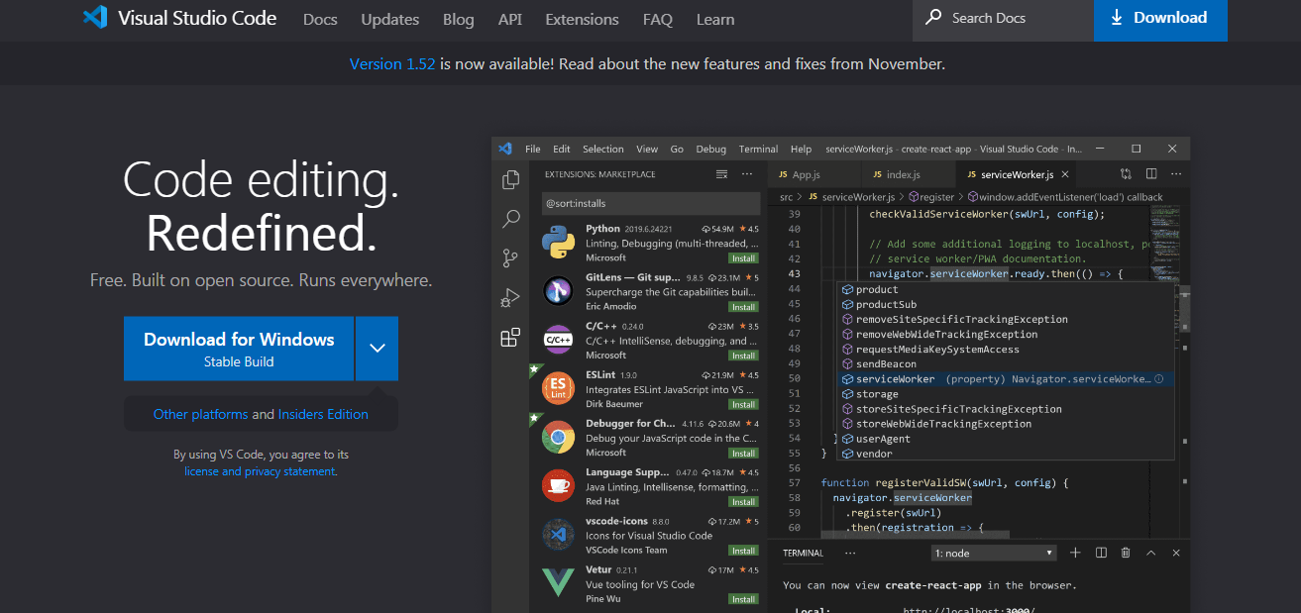Screen dimensions: 1301x613
Task: Click the Python extension icon
Action: [559, 243]
